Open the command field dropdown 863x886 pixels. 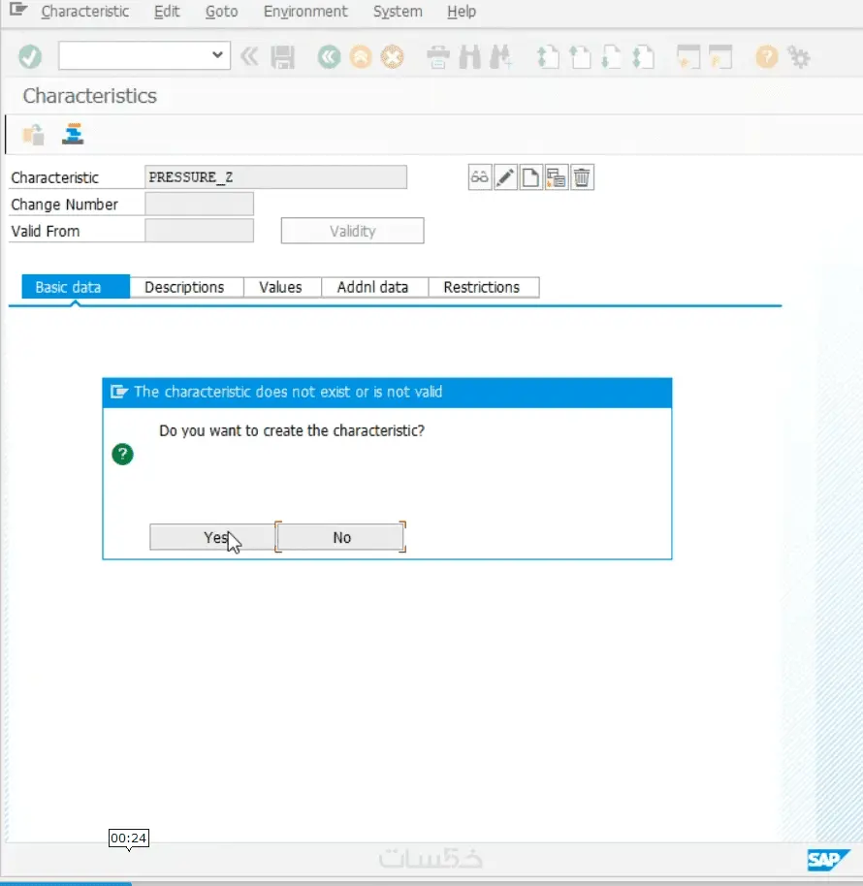[x=218, y=55]
